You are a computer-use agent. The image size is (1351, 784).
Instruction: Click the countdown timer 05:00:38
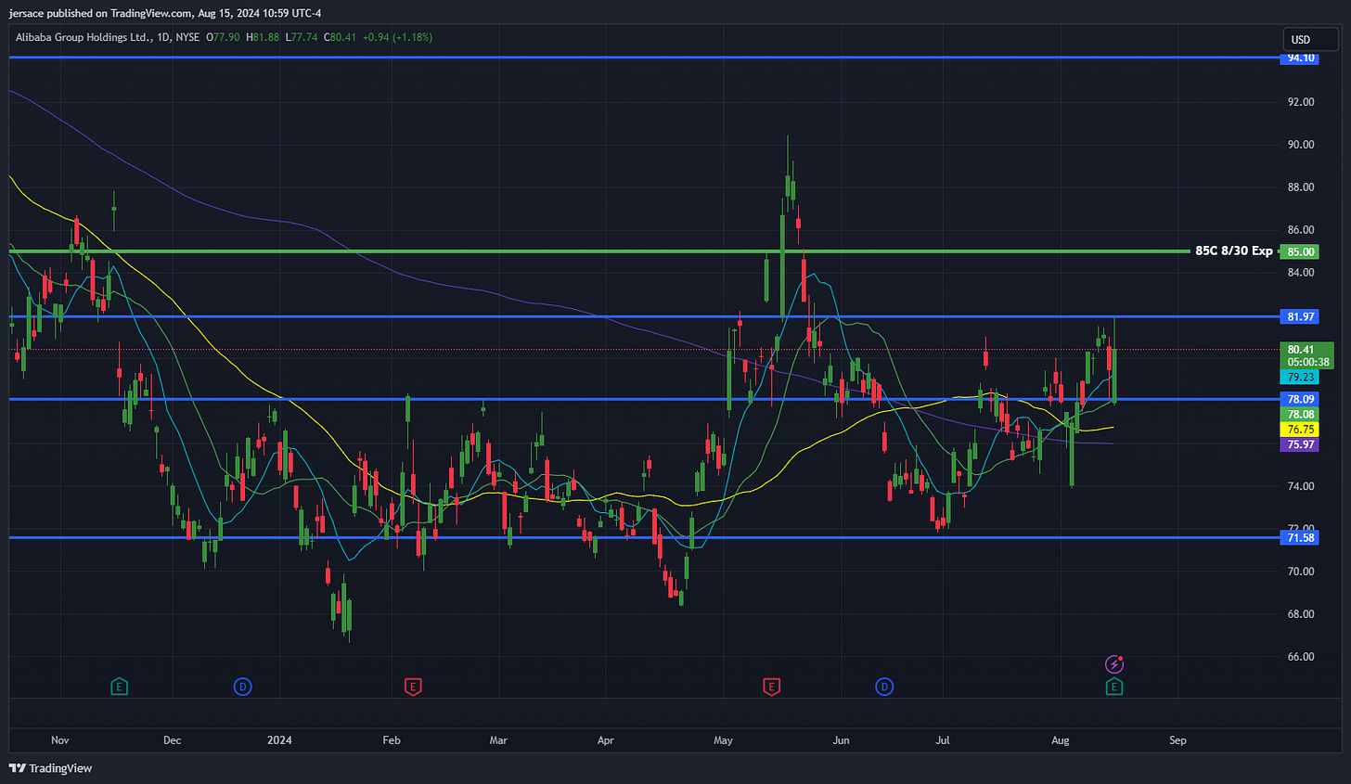(1308, 363)
